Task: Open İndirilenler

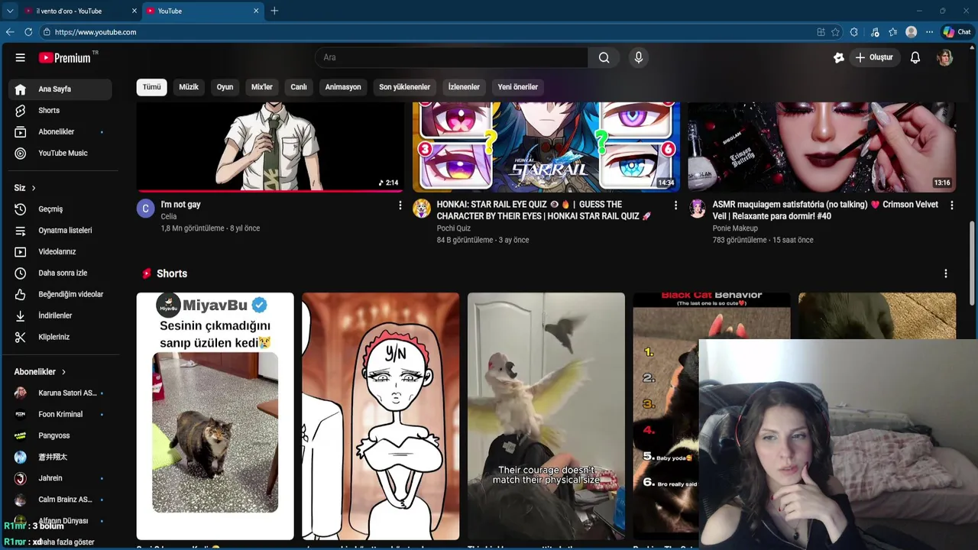Action: [x=60, y=315]
